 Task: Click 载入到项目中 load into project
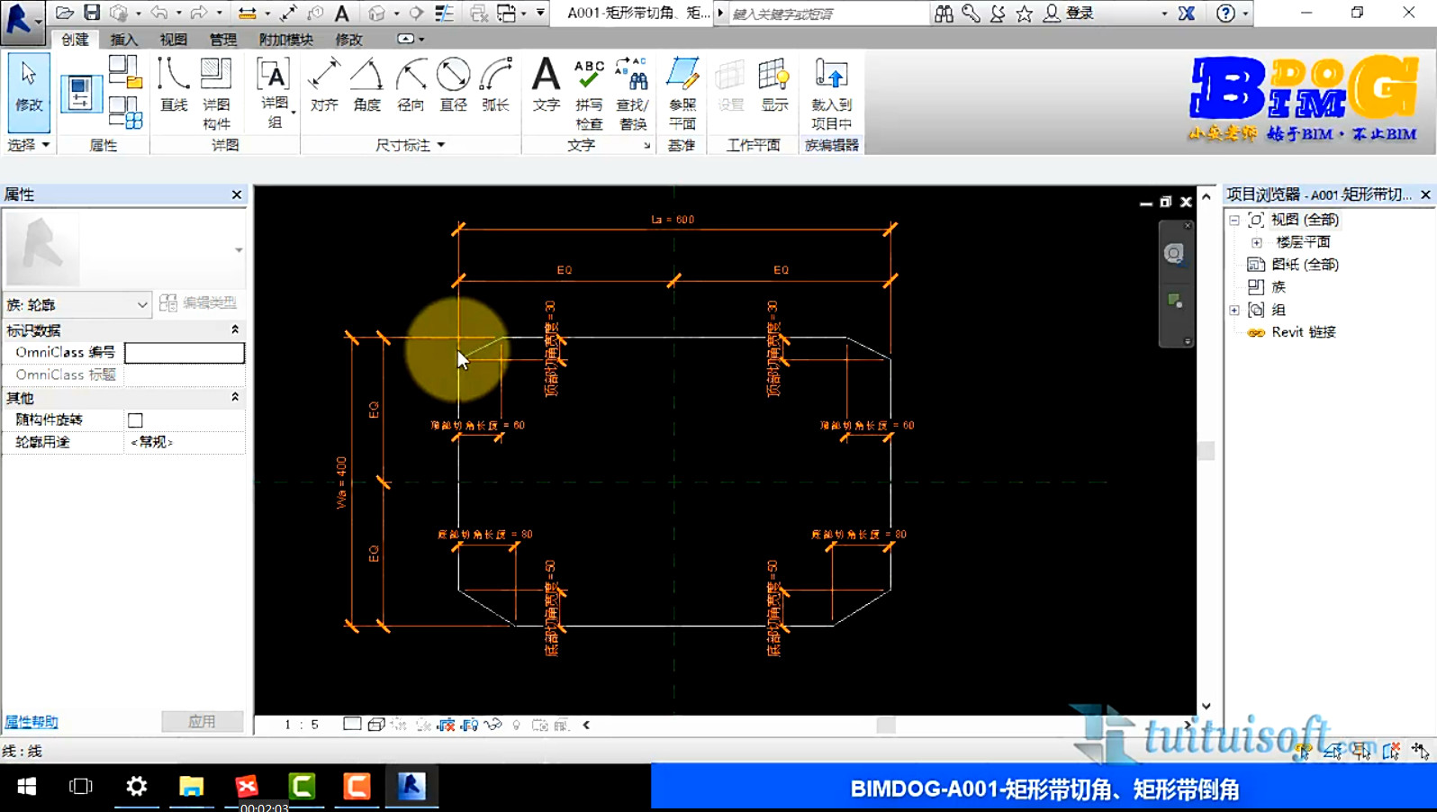(x=831, y=94)
